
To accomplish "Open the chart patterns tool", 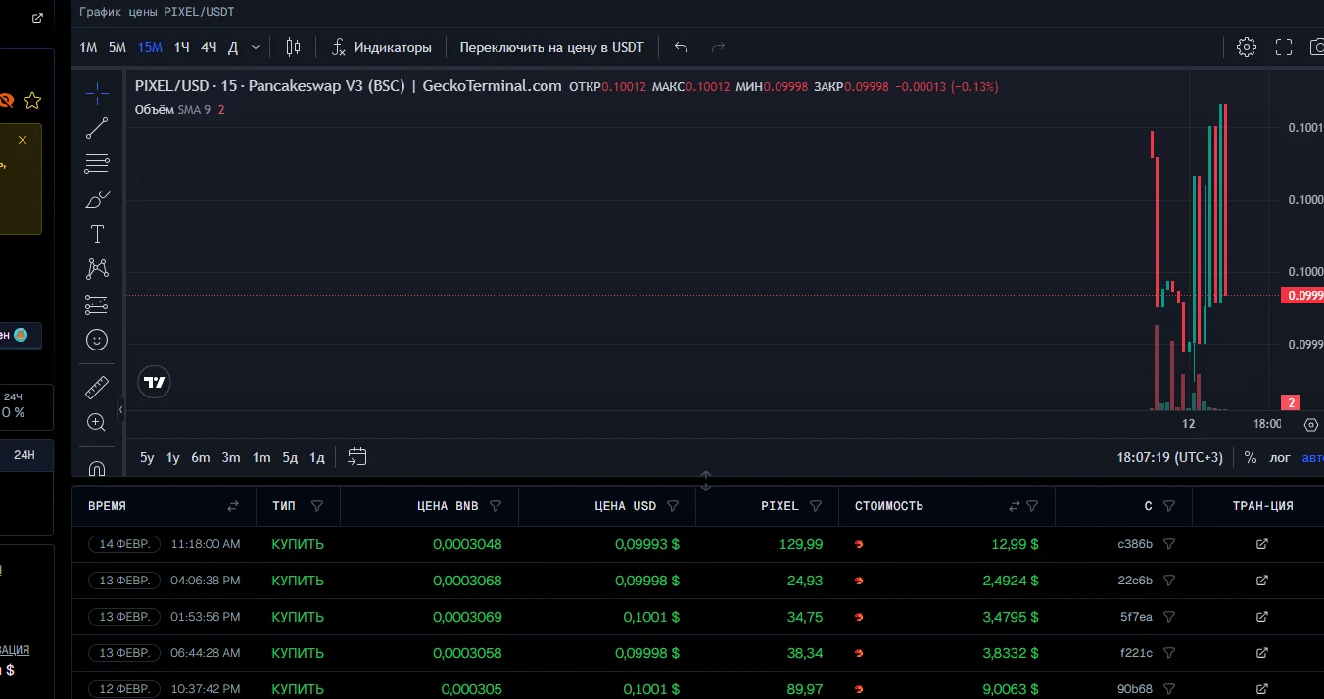I will coord(97,268).
